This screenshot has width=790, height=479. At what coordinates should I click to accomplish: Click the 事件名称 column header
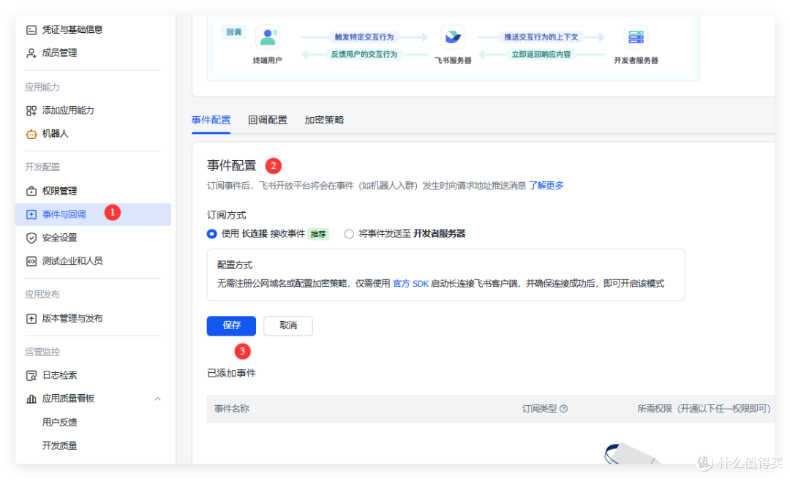pos(232,409)
